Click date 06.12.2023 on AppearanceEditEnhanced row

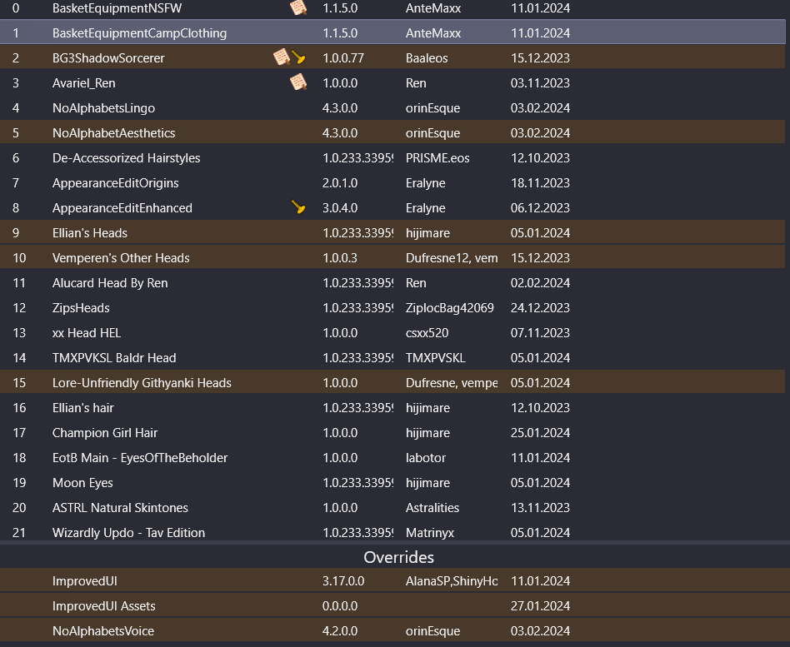pos(540,208)
